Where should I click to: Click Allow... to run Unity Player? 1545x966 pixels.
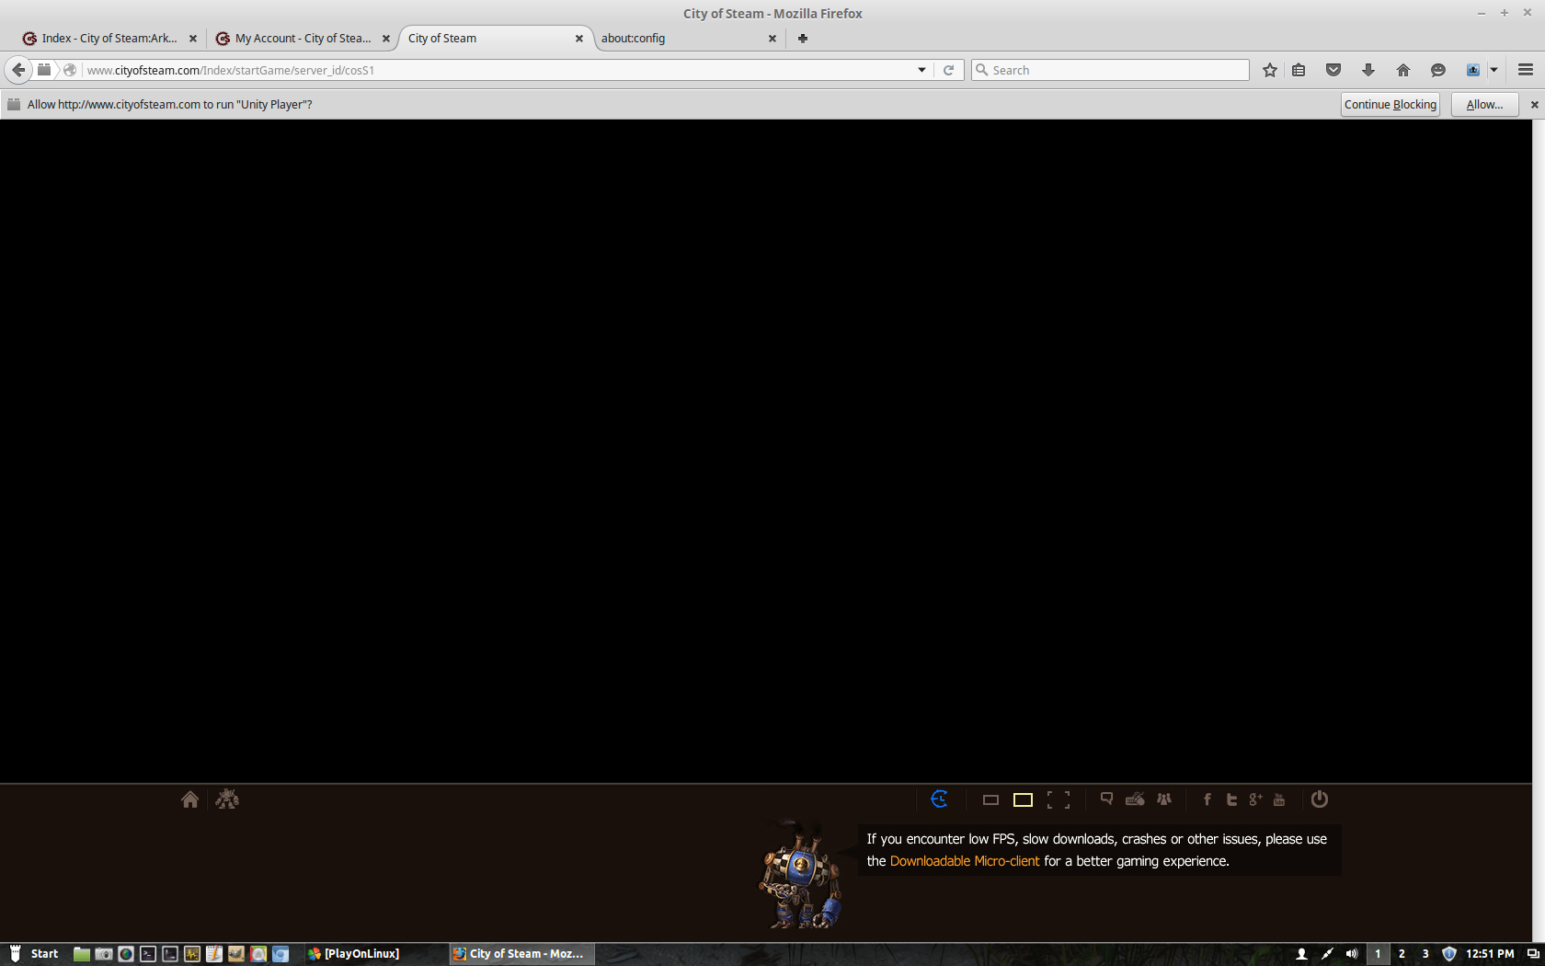[x=1484, y=104]
